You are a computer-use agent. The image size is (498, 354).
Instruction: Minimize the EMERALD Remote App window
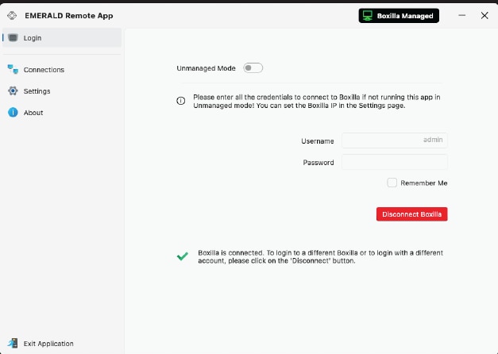pyautogui.click(x=462, y=15)
